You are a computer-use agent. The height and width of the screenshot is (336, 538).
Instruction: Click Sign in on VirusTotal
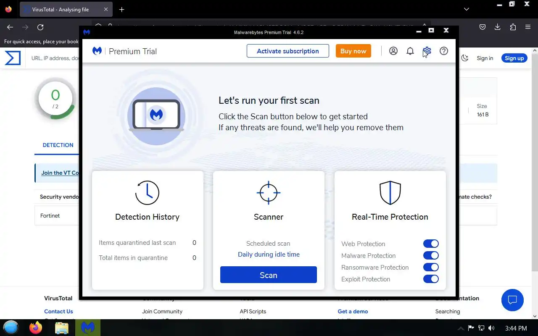click(x=485, y=58)
